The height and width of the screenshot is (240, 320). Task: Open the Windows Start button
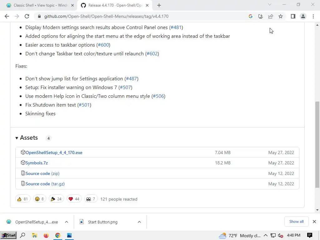[x=8, y=235]
